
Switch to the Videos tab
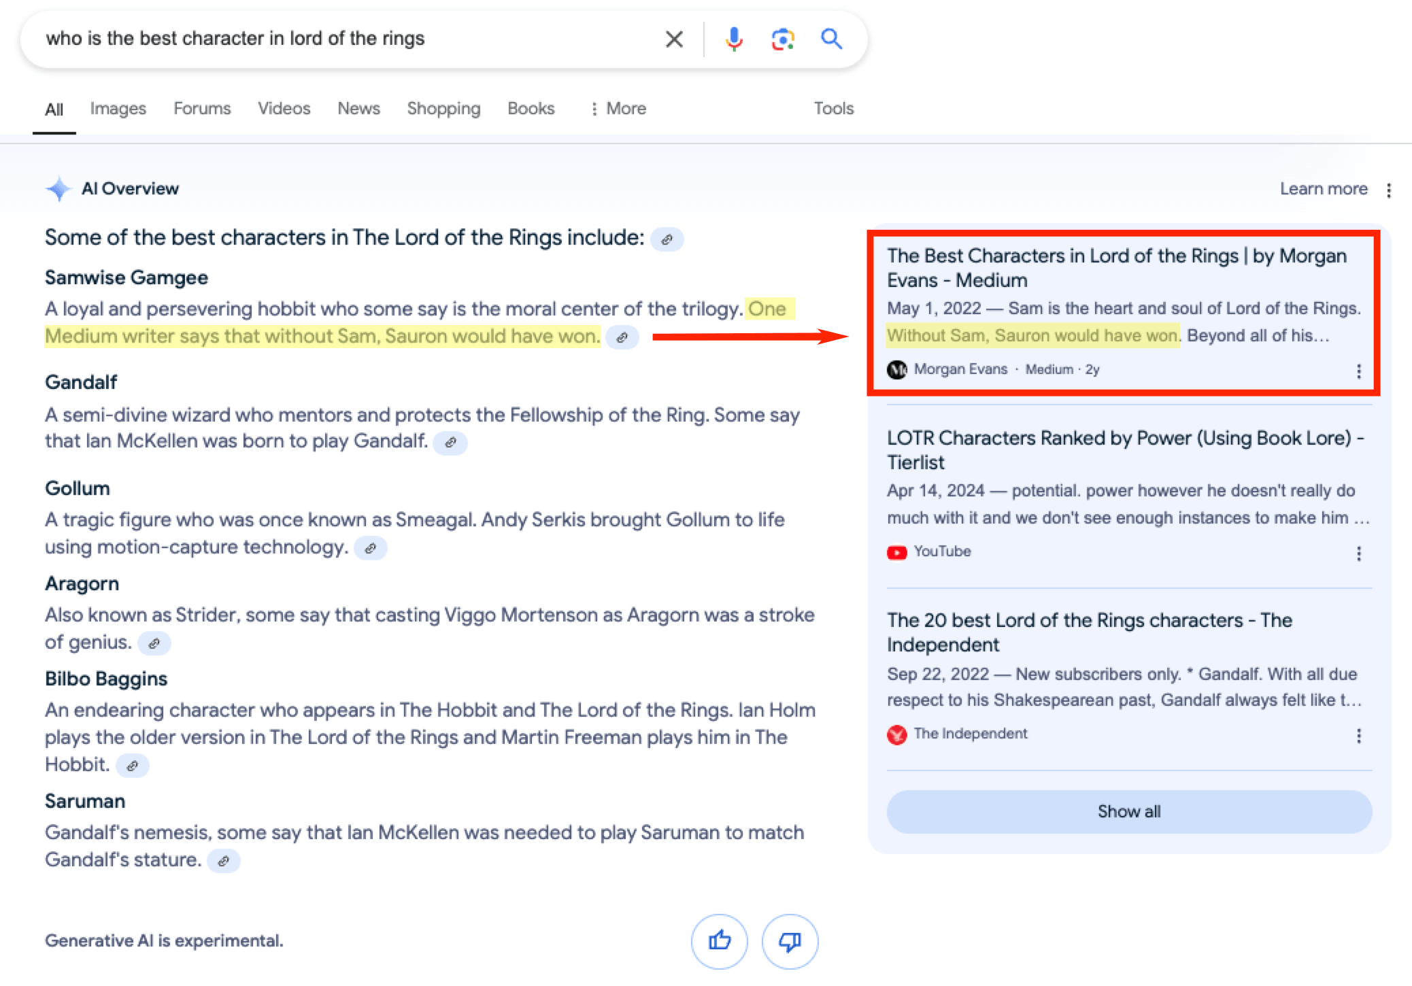tap(284, 109)
